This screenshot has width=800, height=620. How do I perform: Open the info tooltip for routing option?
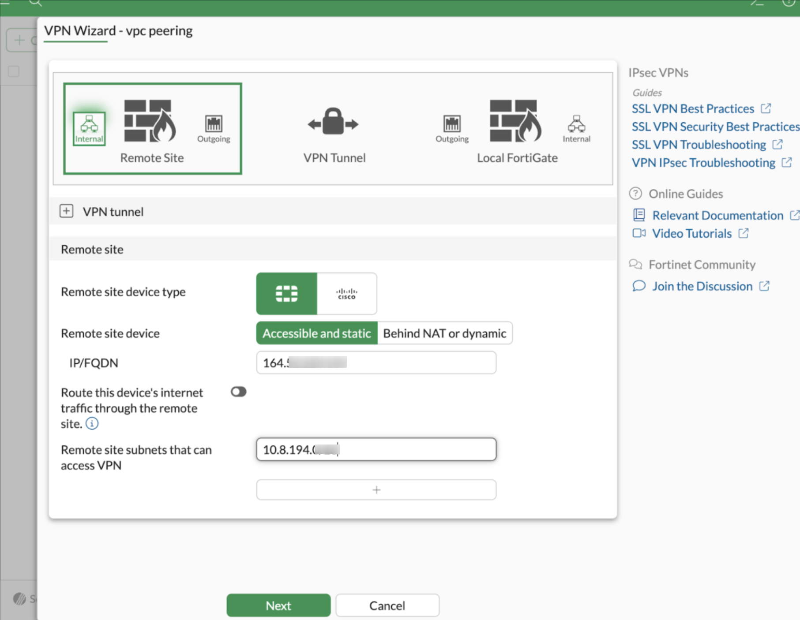point(91,423)
